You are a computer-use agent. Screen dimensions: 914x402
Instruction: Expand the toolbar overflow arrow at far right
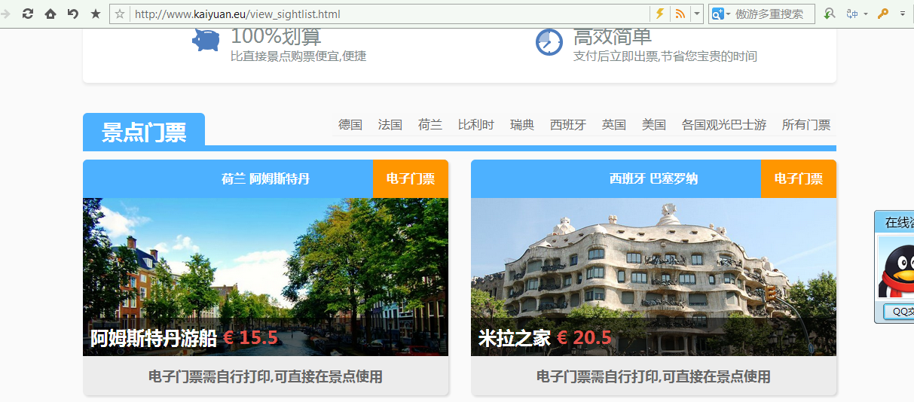(x=902, y=14)
